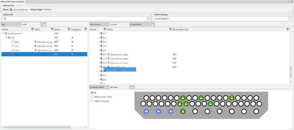Collapse the C50 cable node
The height and width of the screenshot is (130, 294).
6,37
